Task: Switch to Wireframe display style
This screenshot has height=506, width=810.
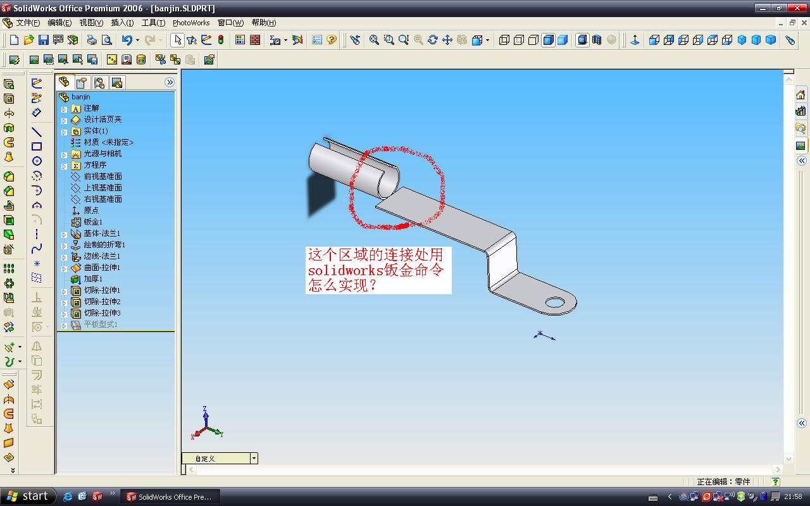Action: tap(504, 40)
